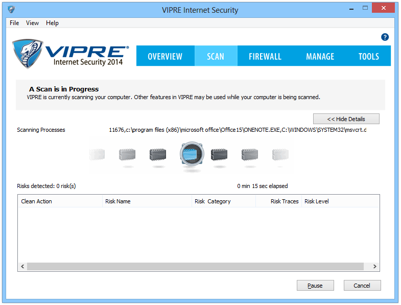Viewport: 401px width, 305px height.
Task: Pause the running scan
Action: pos(315,286)
